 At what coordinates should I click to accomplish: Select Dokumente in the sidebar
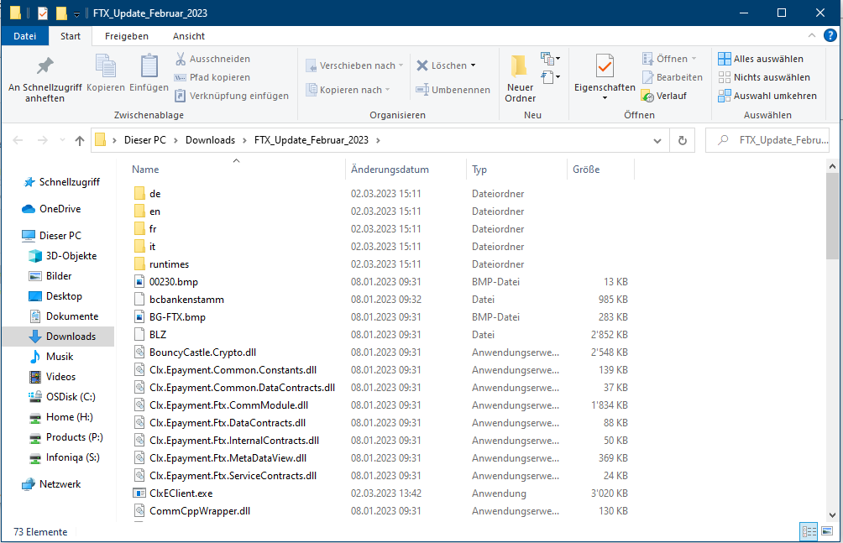pyautogui.click(x=63, y=316)
